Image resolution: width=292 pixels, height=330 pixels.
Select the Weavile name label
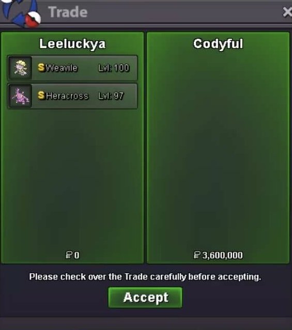tap(62, 68)
